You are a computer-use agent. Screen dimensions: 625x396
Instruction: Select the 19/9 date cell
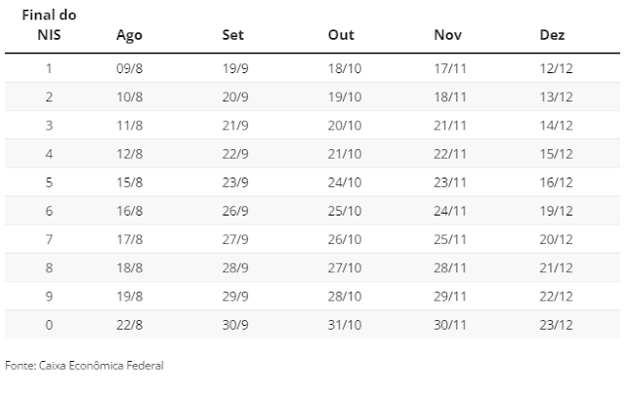(x=235, y=68)
